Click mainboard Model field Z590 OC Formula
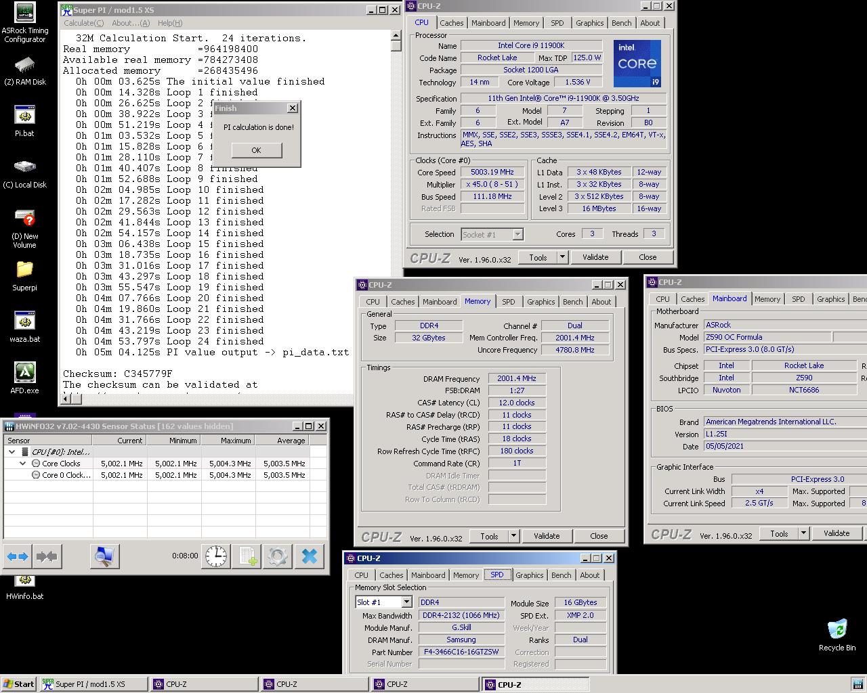 click(x=767, y=337)
